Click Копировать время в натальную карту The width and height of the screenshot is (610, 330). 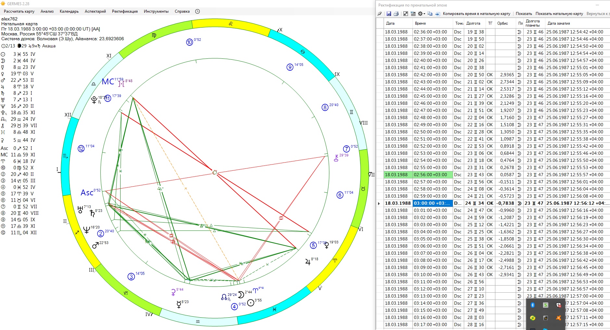pos(476,14)
